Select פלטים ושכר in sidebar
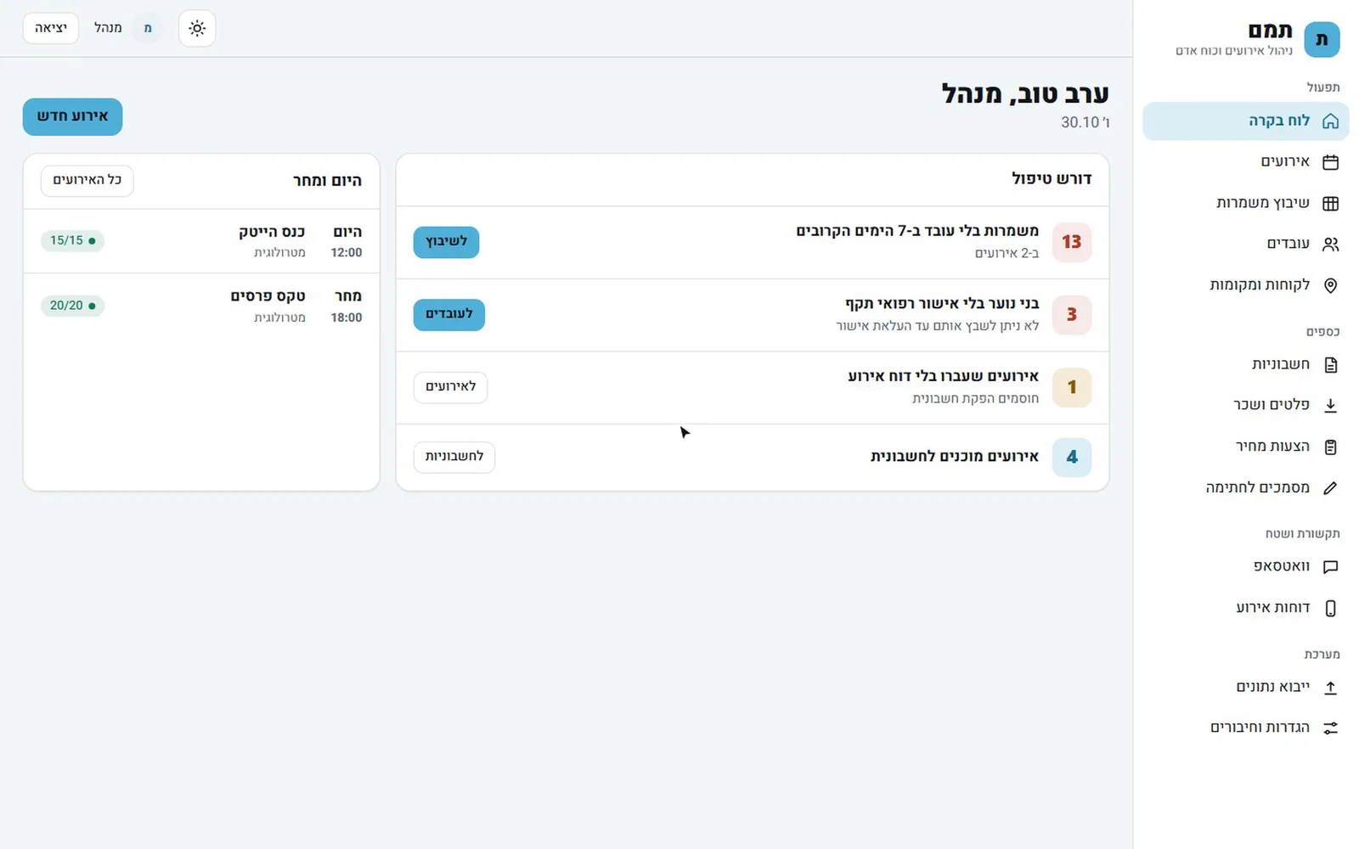 pyautogui.click(x=1245, y=406)
